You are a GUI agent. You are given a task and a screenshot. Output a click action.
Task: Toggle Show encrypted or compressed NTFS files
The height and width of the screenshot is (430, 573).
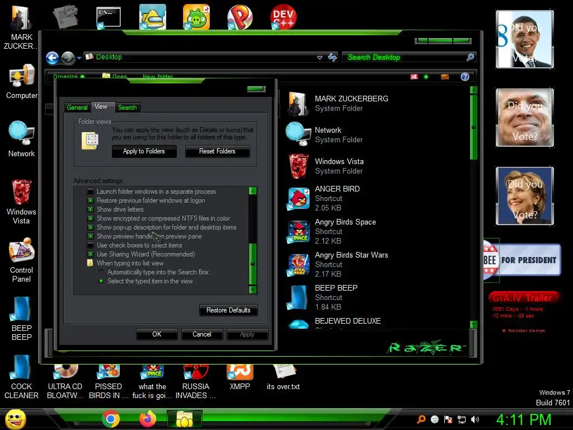pos(90,218)
